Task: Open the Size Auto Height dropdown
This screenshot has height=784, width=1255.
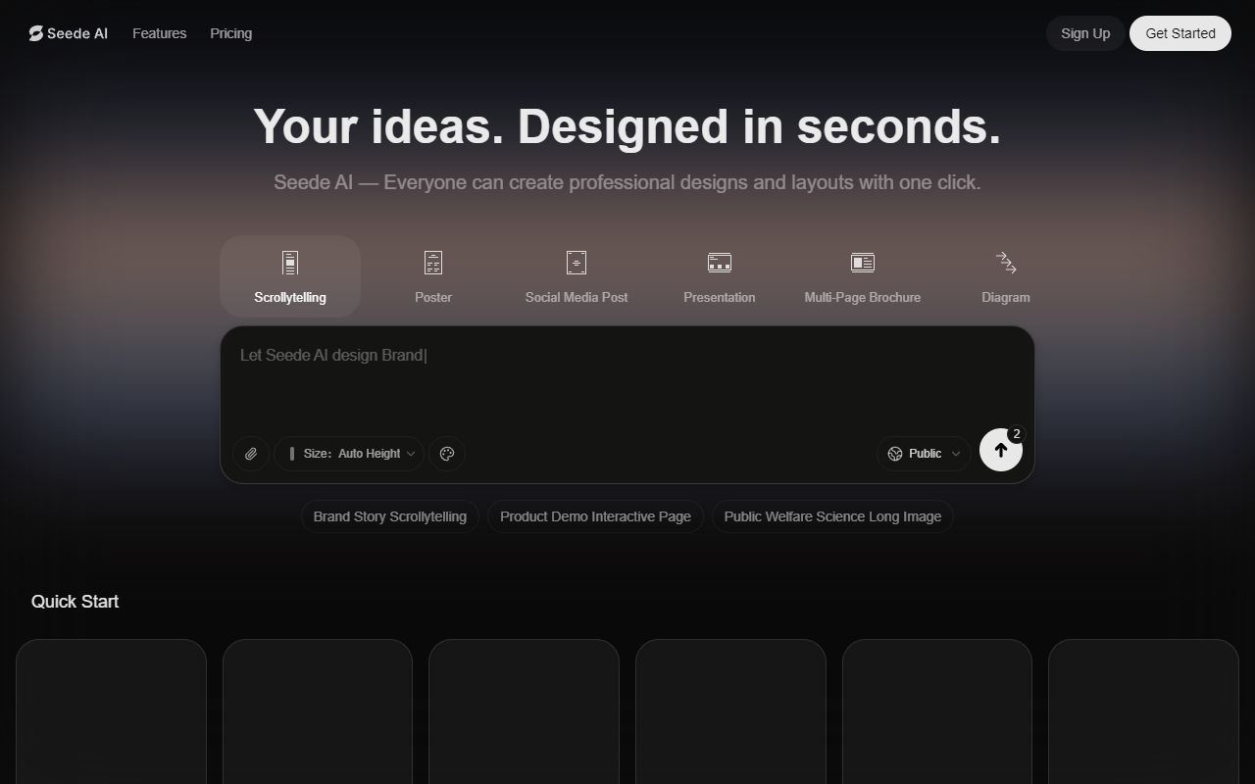Action: pyautogui.click(x=349, y=453)
